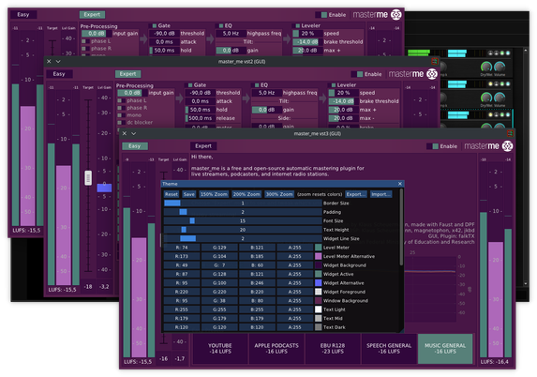
Task: Toggle the phase L checkbox in vst2 window
Action: pyautogui.click(x=120, y=100)
